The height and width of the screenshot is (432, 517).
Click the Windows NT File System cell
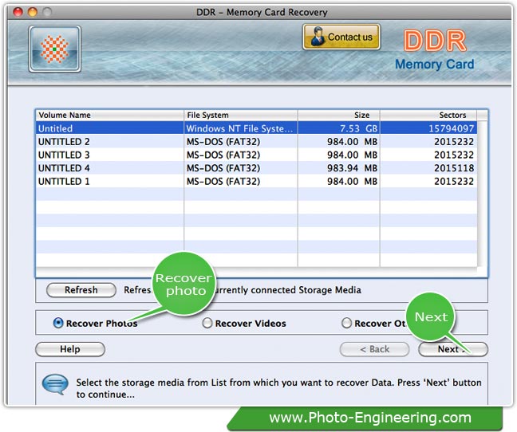(x=239, y=128)
